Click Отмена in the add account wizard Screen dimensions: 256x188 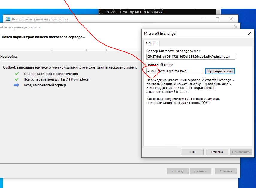tap(226, 171)
